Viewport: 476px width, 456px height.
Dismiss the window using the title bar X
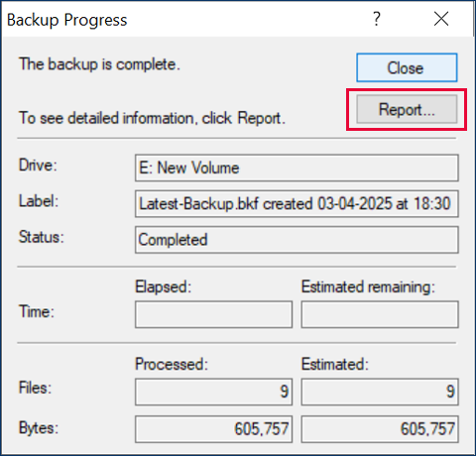point(441,19)
